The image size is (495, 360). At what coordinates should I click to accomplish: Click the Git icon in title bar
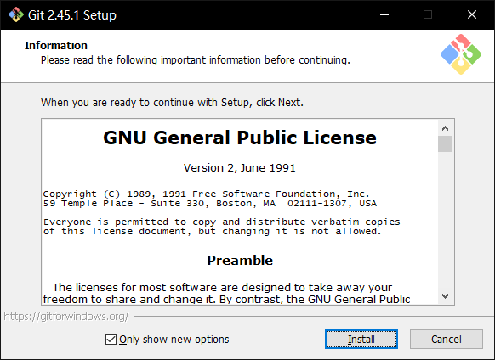(x=16, y=14)
